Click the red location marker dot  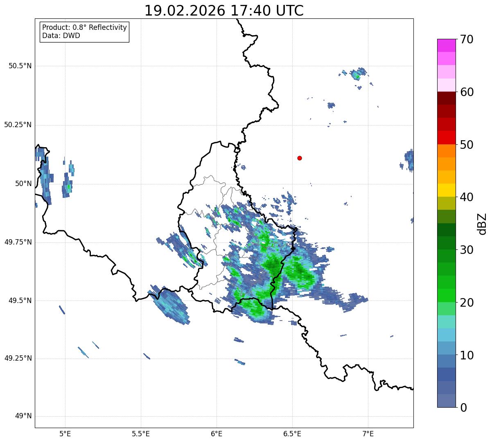pos(300,158)
